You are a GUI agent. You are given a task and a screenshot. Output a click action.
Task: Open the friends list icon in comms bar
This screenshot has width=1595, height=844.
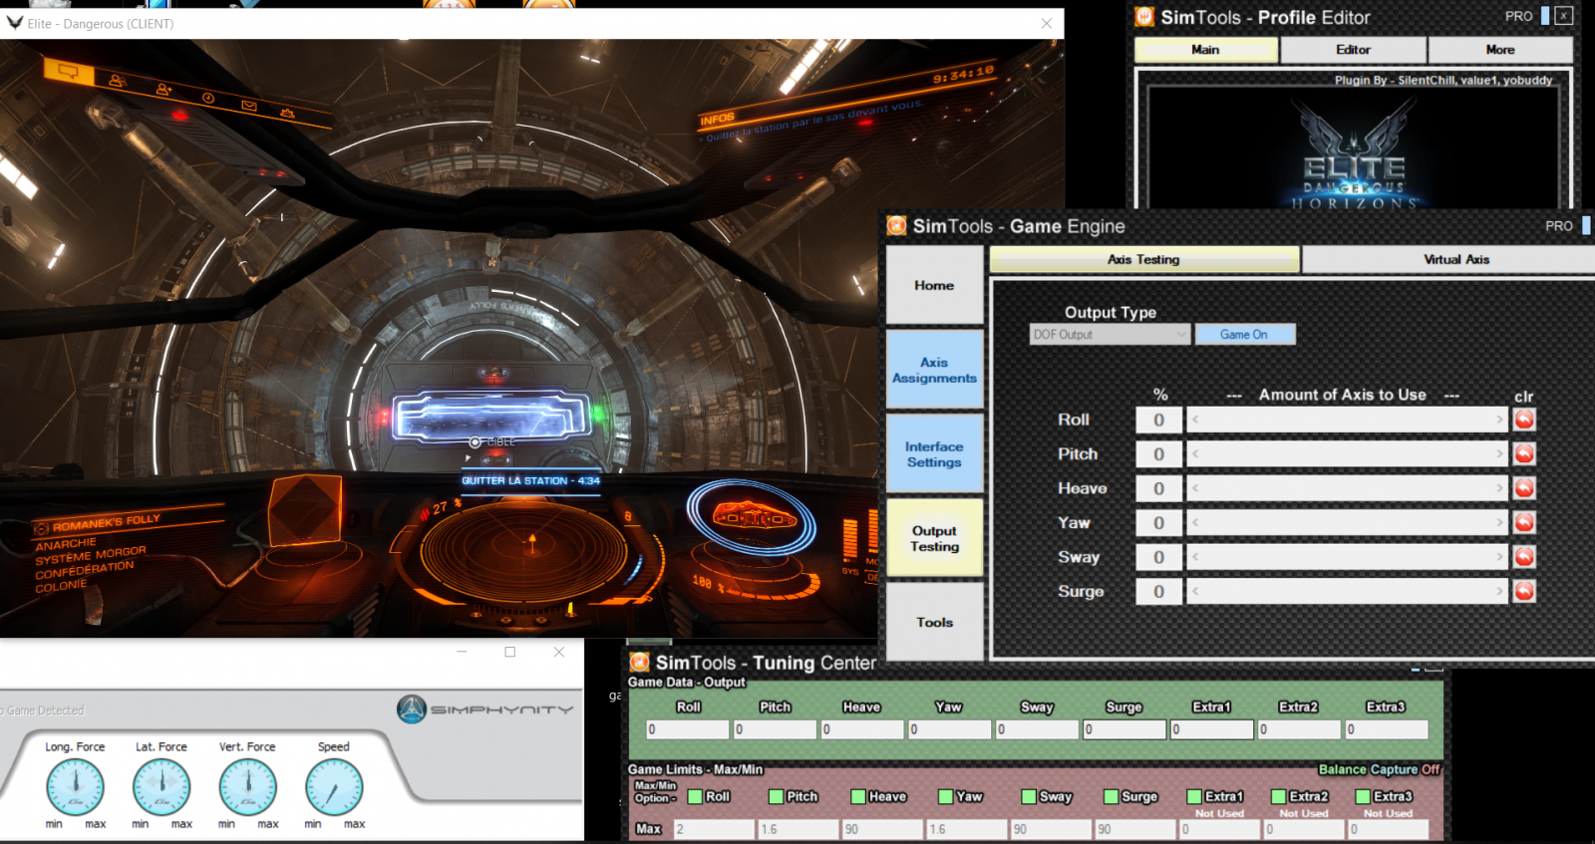click(117, 81)
